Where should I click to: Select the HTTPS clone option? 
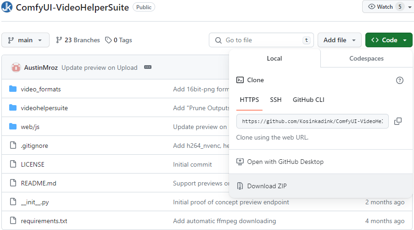(x=249, y=100)
